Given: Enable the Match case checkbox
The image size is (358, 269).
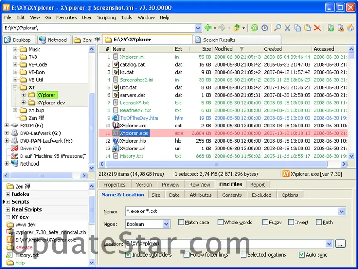Looking at the screenshot, I should (181, 222).
